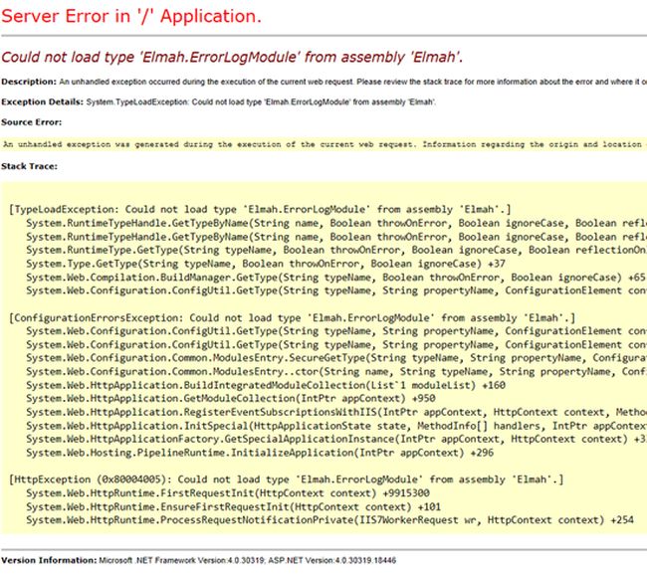Click the '[HttpException (0x80004005)' line
Viewport: 647px width, 574px height.
[287, 479]
